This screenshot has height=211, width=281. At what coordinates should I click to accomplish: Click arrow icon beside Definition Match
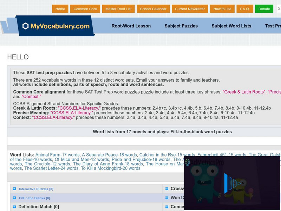[14, 207]
